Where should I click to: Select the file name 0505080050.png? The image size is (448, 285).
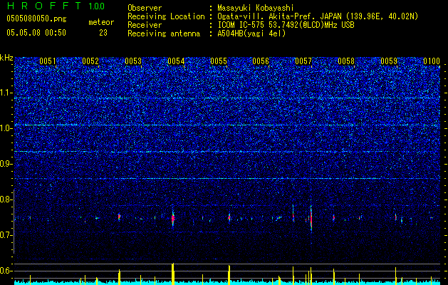tap(36, 19)
